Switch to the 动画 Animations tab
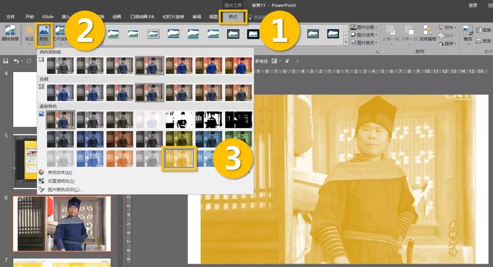 tap(117, 17)
